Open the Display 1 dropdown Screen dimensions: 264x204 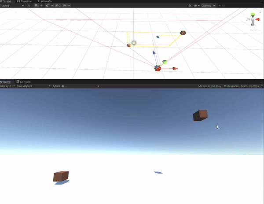pyautogui.click(x=6, y=86)
